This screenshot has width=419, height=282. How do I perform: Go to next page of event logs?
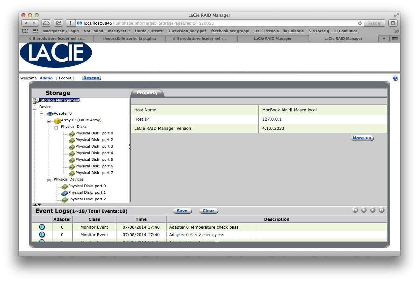pos(373,210)
